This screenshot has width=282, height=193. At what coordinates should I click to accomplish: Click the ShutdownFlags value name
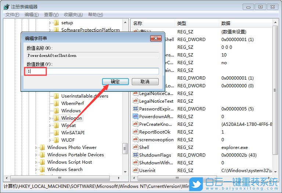(x=155, y=155)
